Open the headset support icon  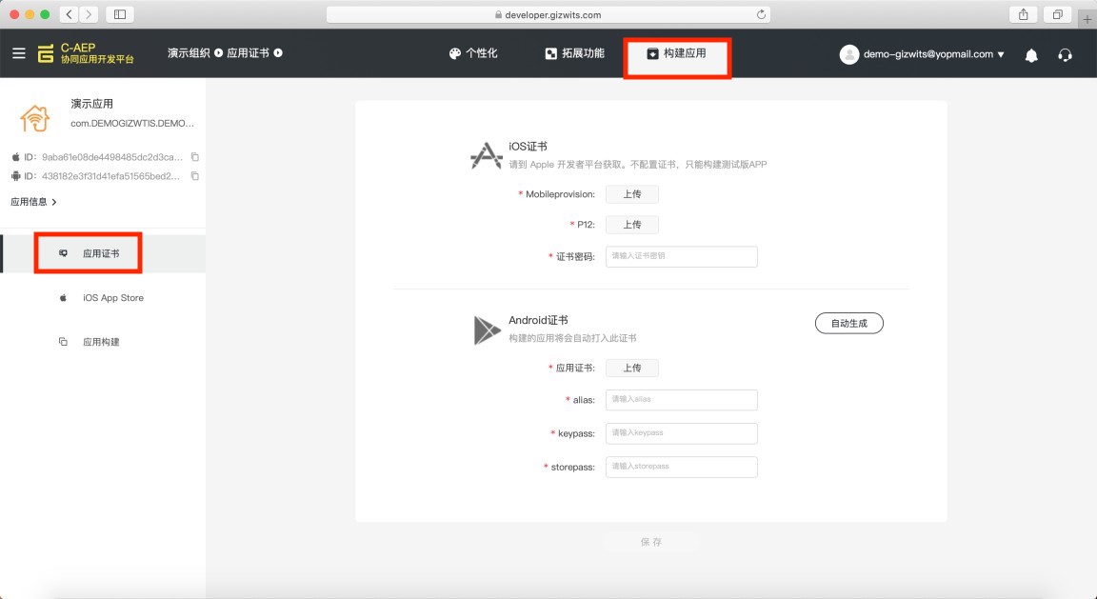coord(1065,54)
